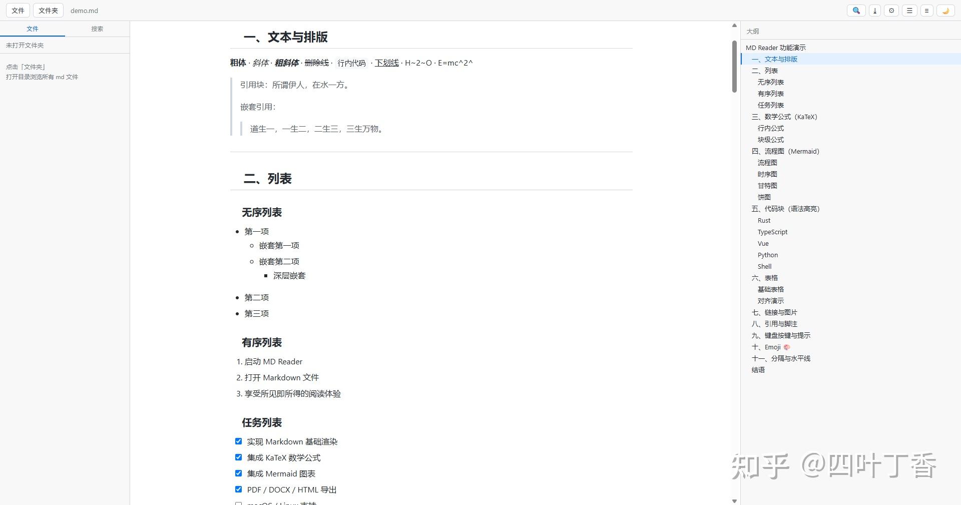
Task: Click the 无序列表 document subheading
Action: point(262,212)
